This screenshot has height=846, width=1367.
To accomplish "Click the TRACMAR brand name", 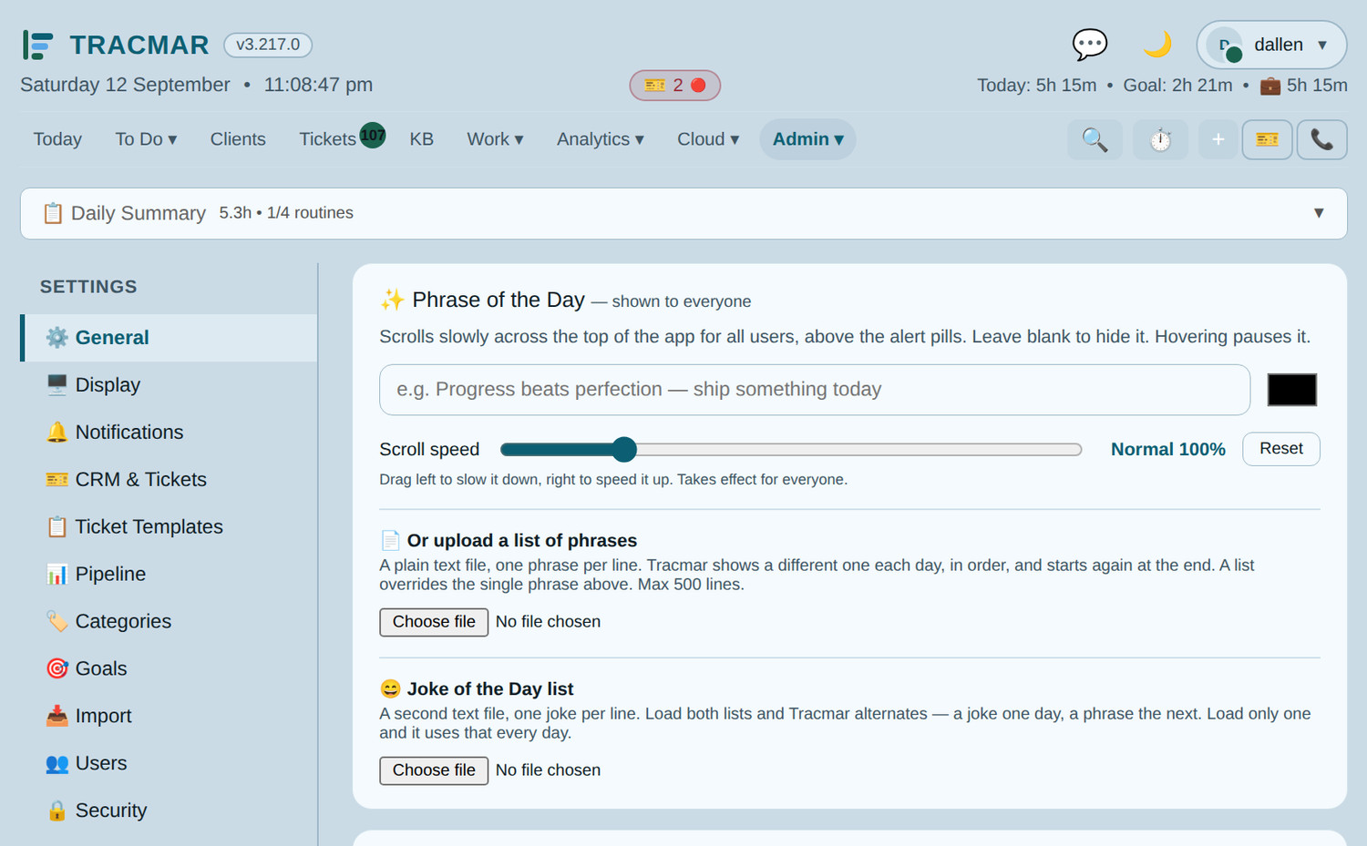I will (139, 45).
